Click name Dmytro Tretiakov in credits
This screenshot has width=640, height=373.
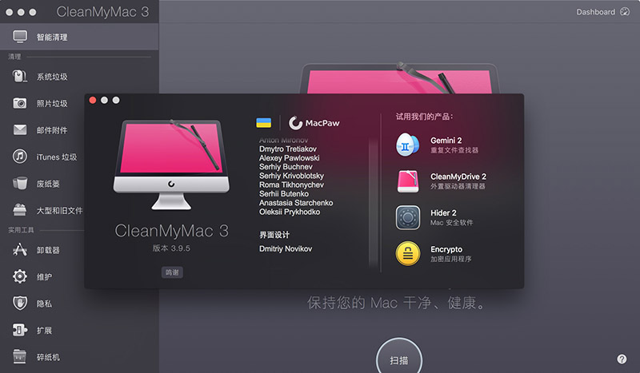coord(288,149)
